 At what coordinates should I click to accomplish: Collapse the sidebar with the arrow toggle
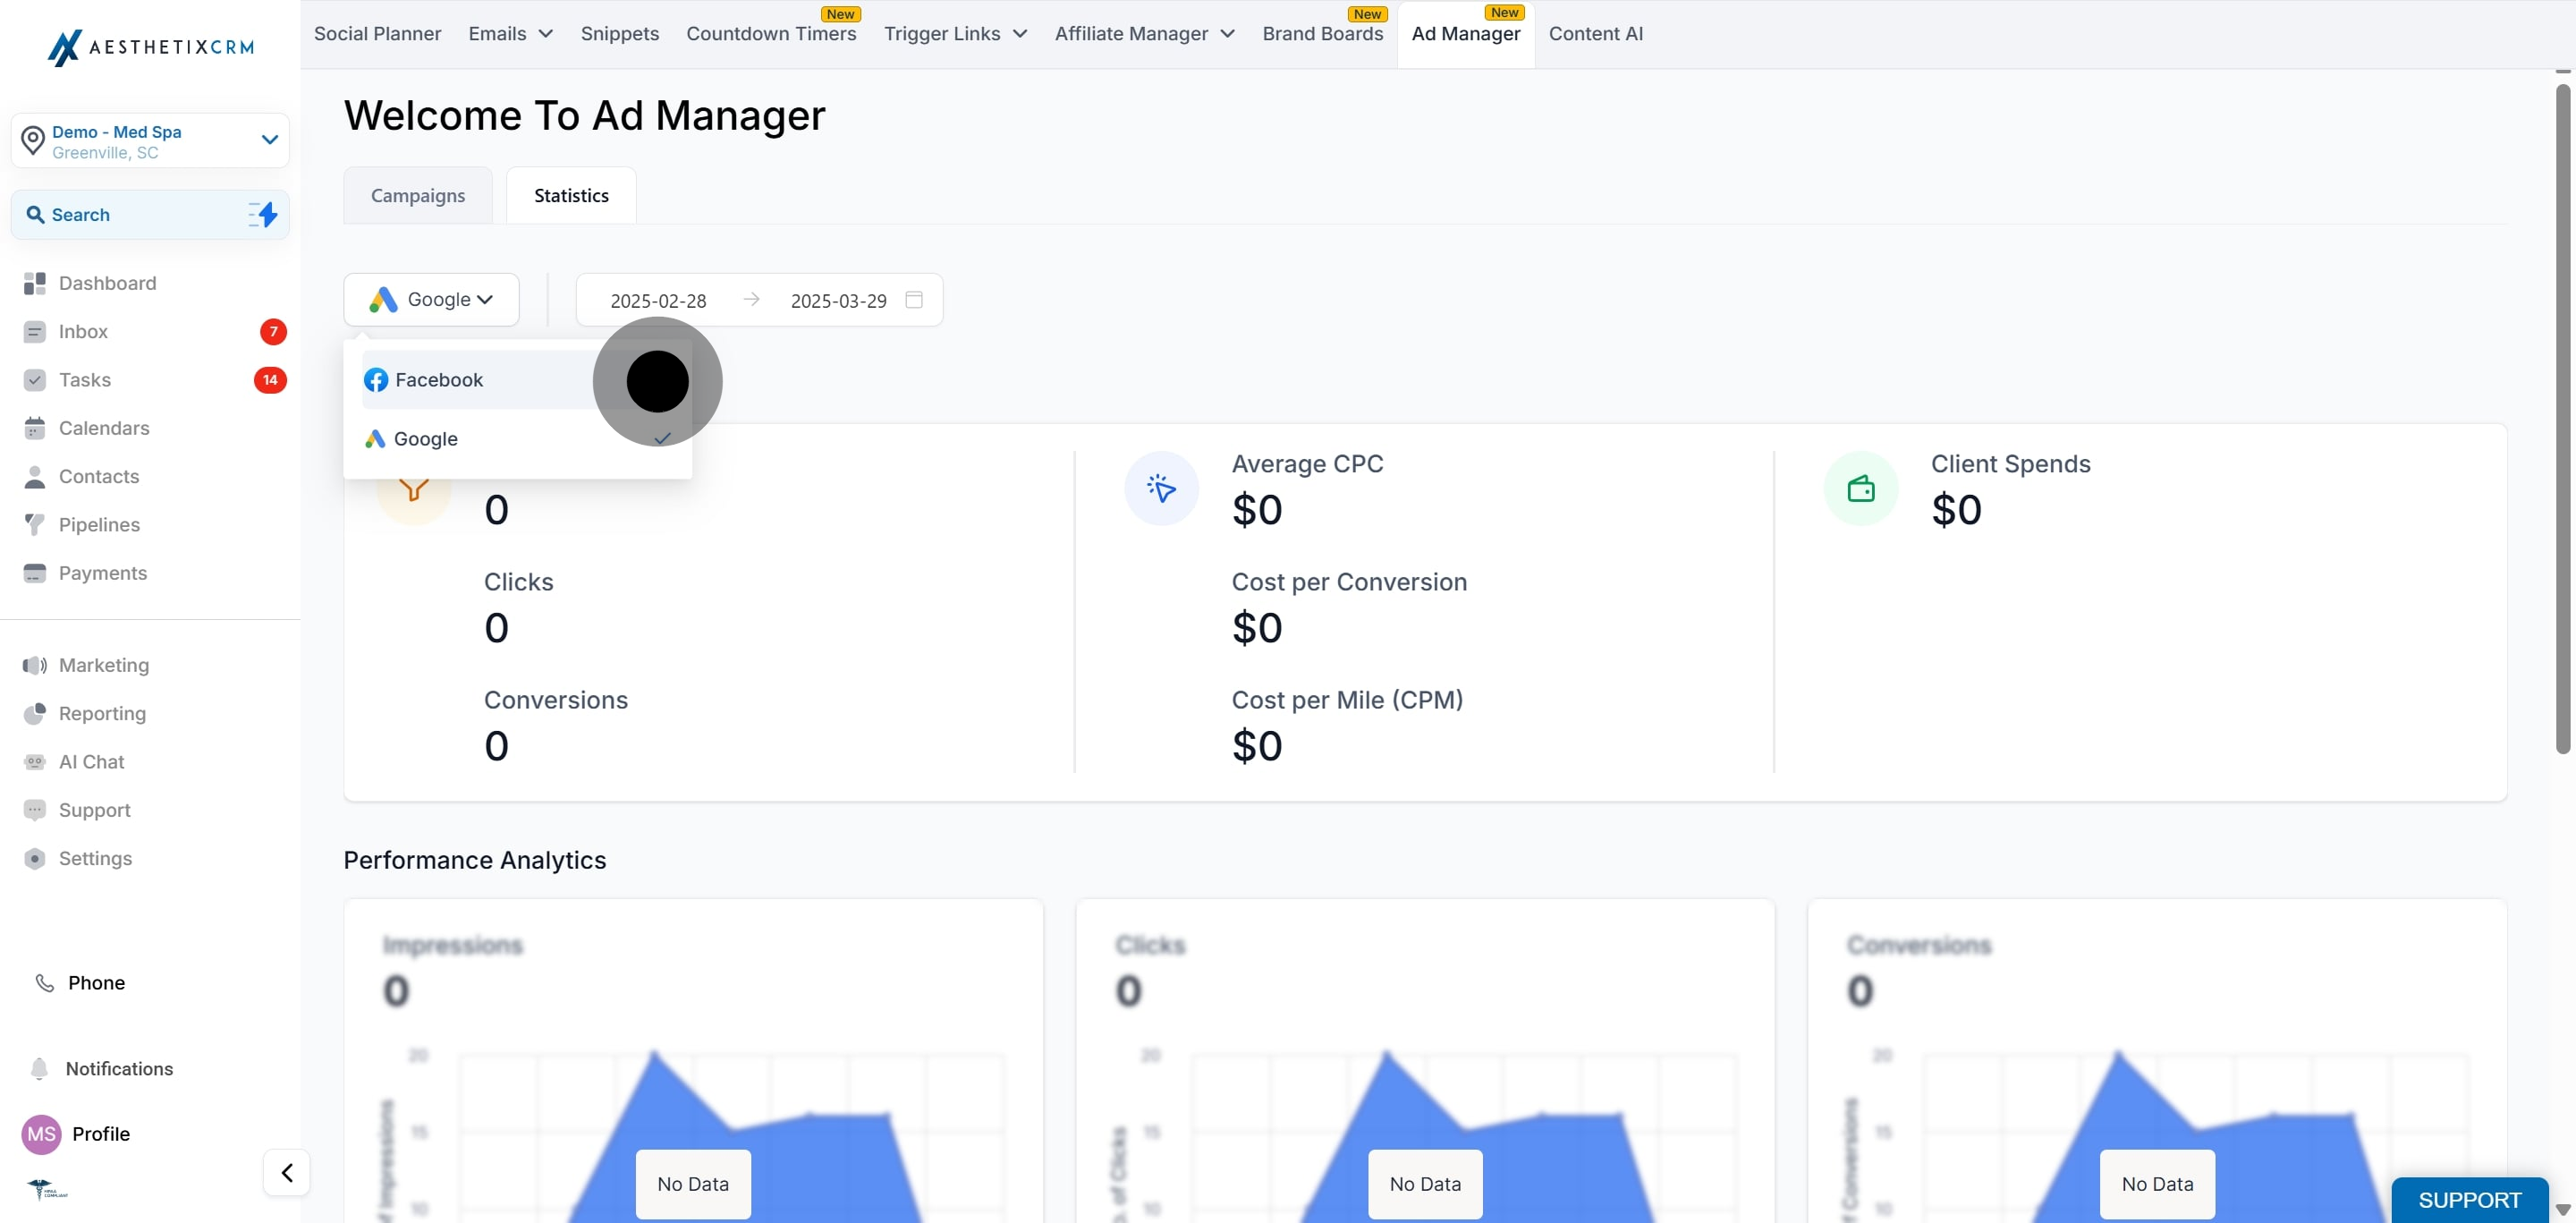(x=287, y=1172)
